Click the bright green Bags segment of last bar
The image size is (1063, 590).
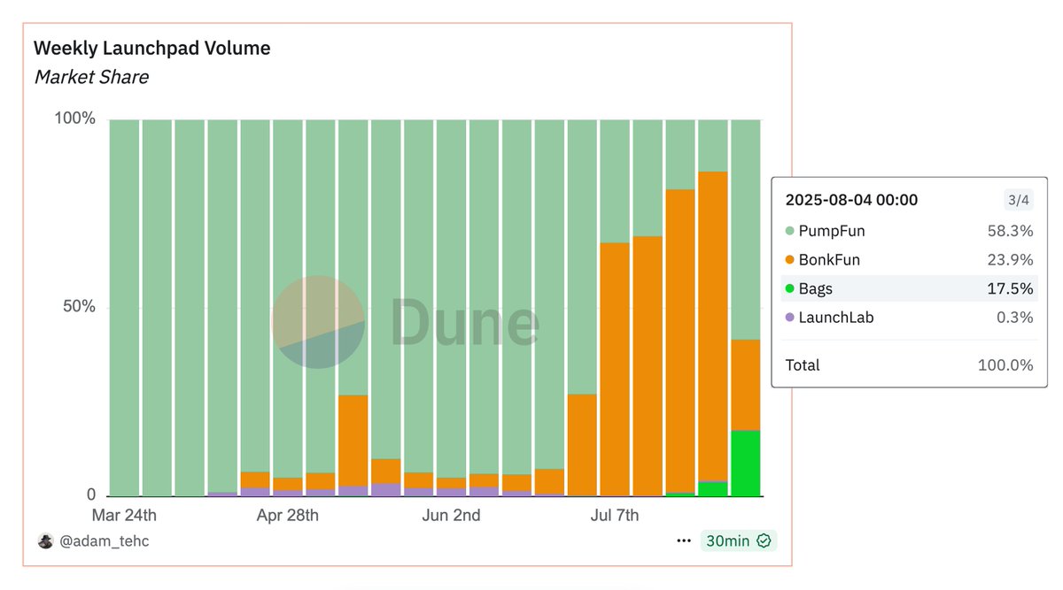pyautogui.click(x=745, y=464)
